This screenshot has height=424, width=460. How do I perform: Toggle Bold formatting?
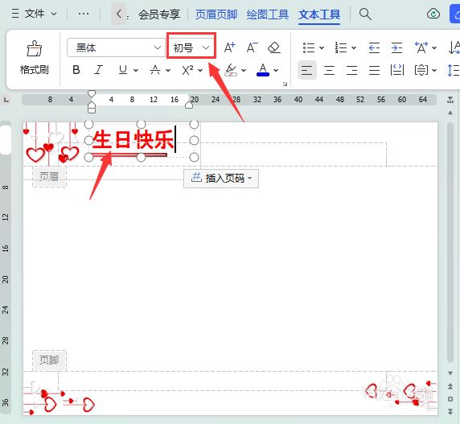[76, 70]
